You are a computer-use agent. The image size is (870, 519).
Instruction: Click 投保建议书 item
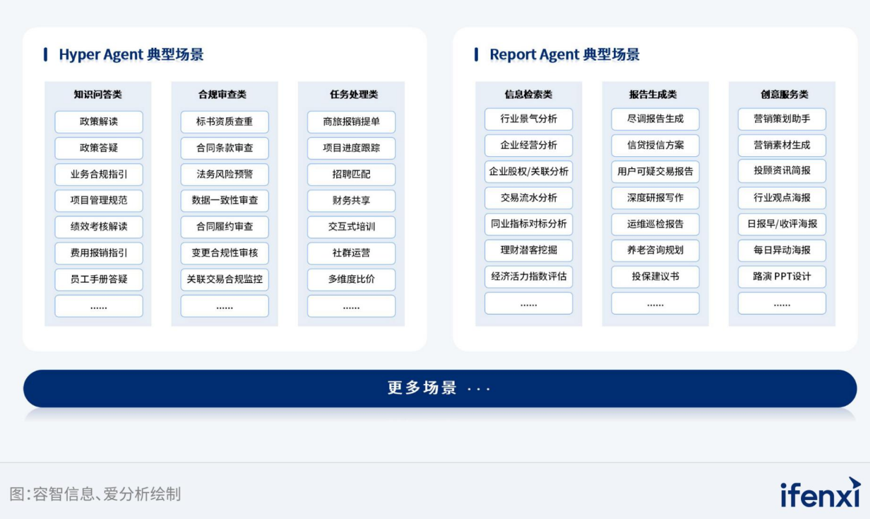click(x=655, y=277)
